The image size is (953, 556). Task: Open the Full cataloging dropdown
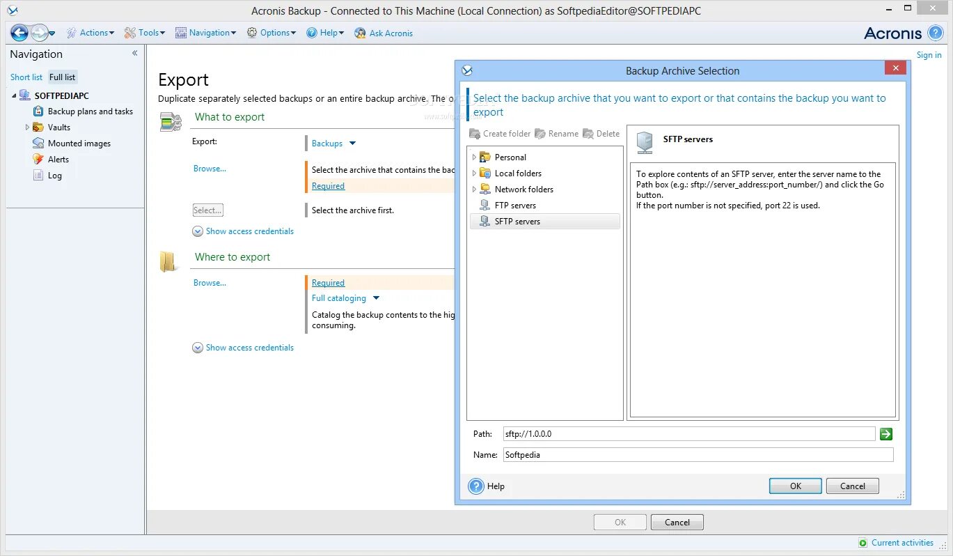[346, 298]
